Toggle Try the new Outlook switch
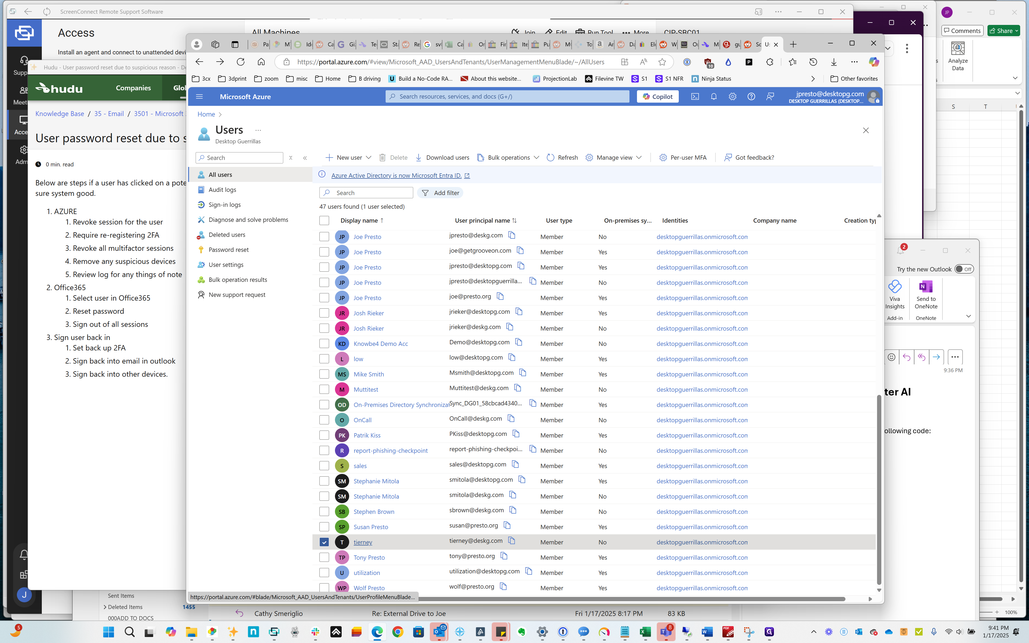1029x643 pixels. (x=964, y=269)
